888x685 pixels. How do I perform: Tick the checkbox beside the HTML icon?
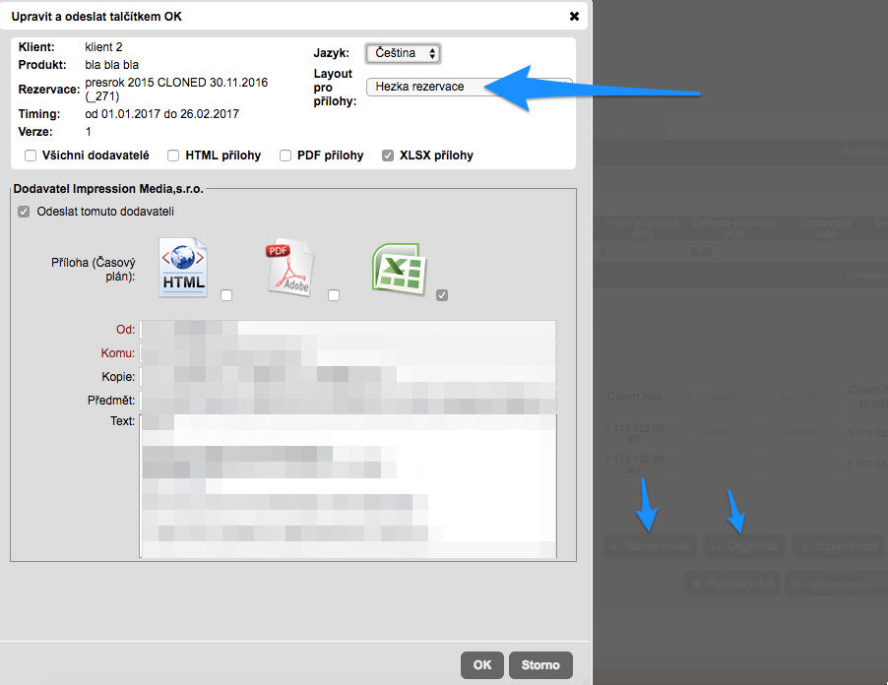pyautogui.click(x=227, y=295)
